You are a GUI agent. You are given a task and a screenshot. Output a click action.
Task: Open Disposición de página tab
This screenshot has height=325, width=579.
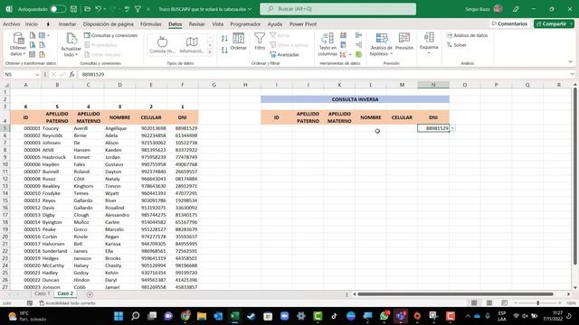109,24
